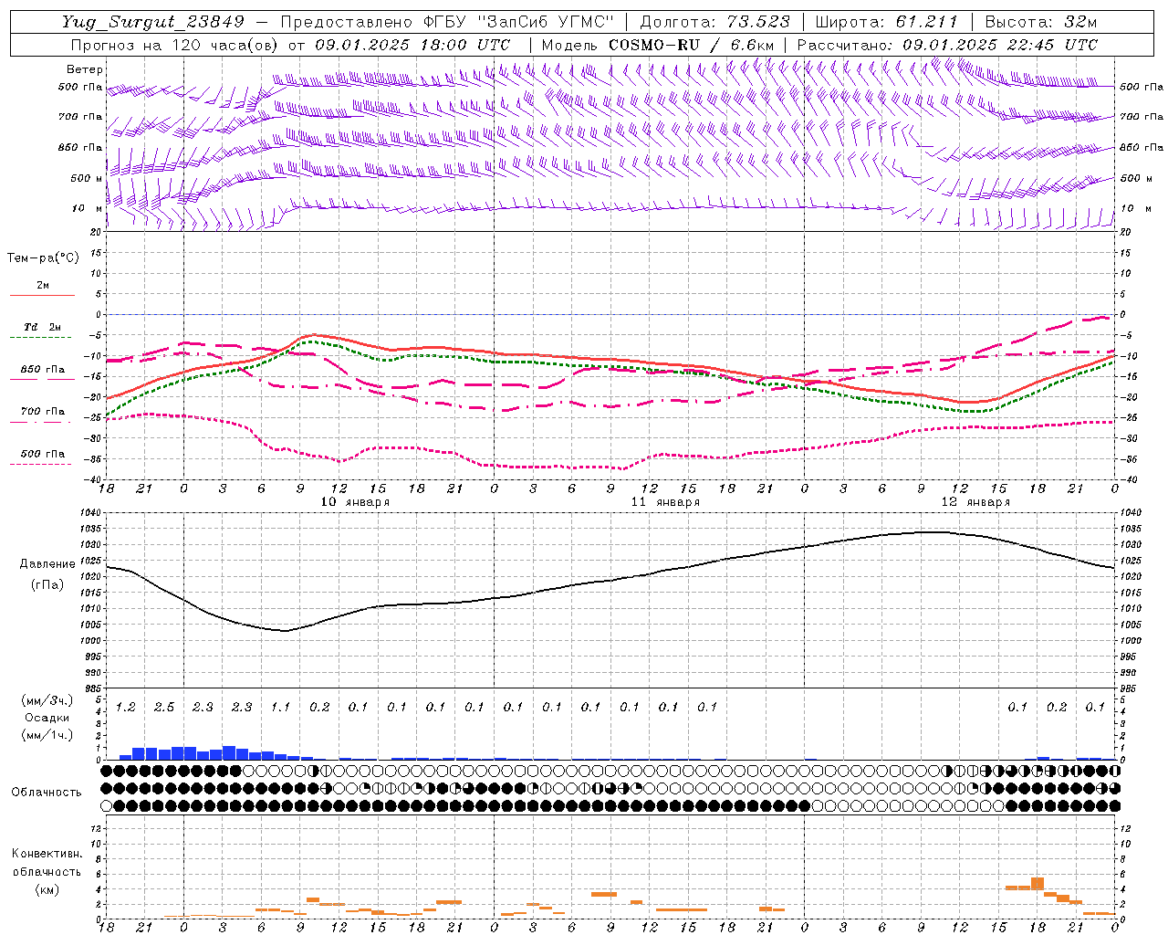Click the Давление pressure panel label
The width and height of the screenshot is (1168, 935).
click(x=47, y=564)
